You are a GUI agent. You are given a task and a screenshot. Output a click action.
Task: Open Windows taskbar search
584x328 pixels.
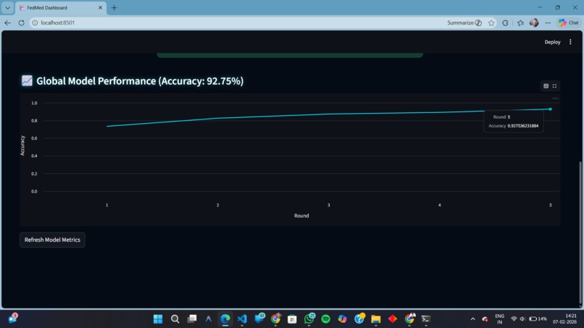coord(175,319)
